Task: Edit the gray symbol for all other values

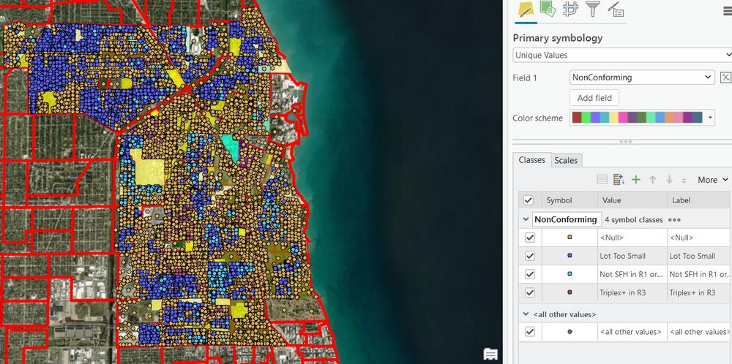Action: (x=569, y=332)
